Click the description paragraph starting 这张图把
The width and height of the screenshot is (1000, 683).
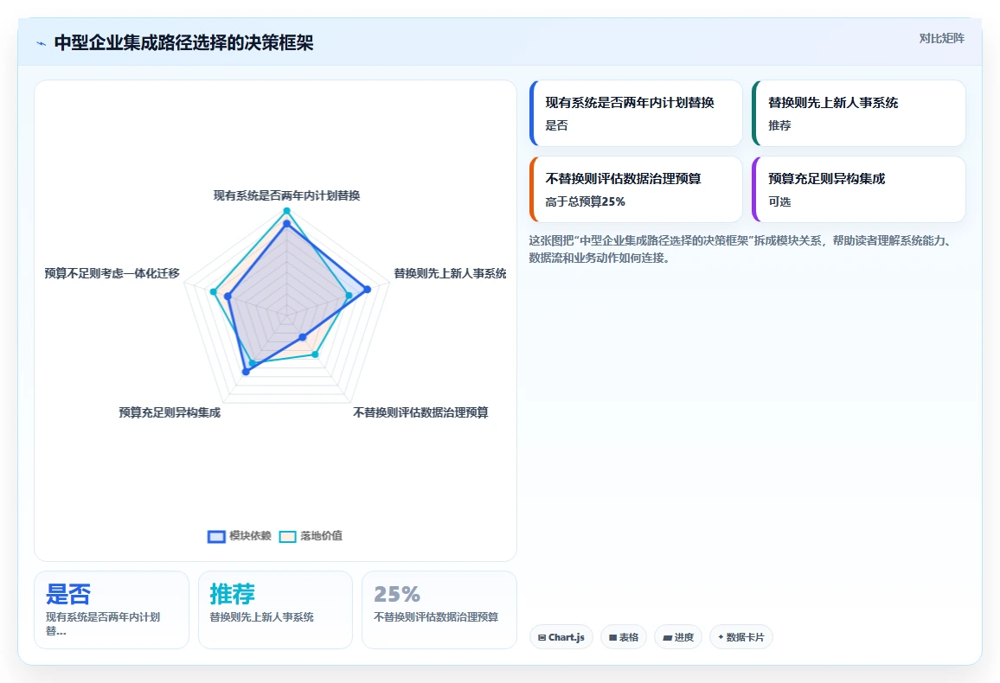click(x=741, y=249)
